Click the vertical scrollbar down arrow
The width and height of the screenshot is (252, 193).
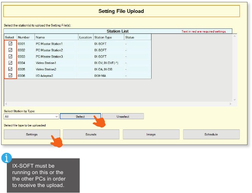[235, 100]
